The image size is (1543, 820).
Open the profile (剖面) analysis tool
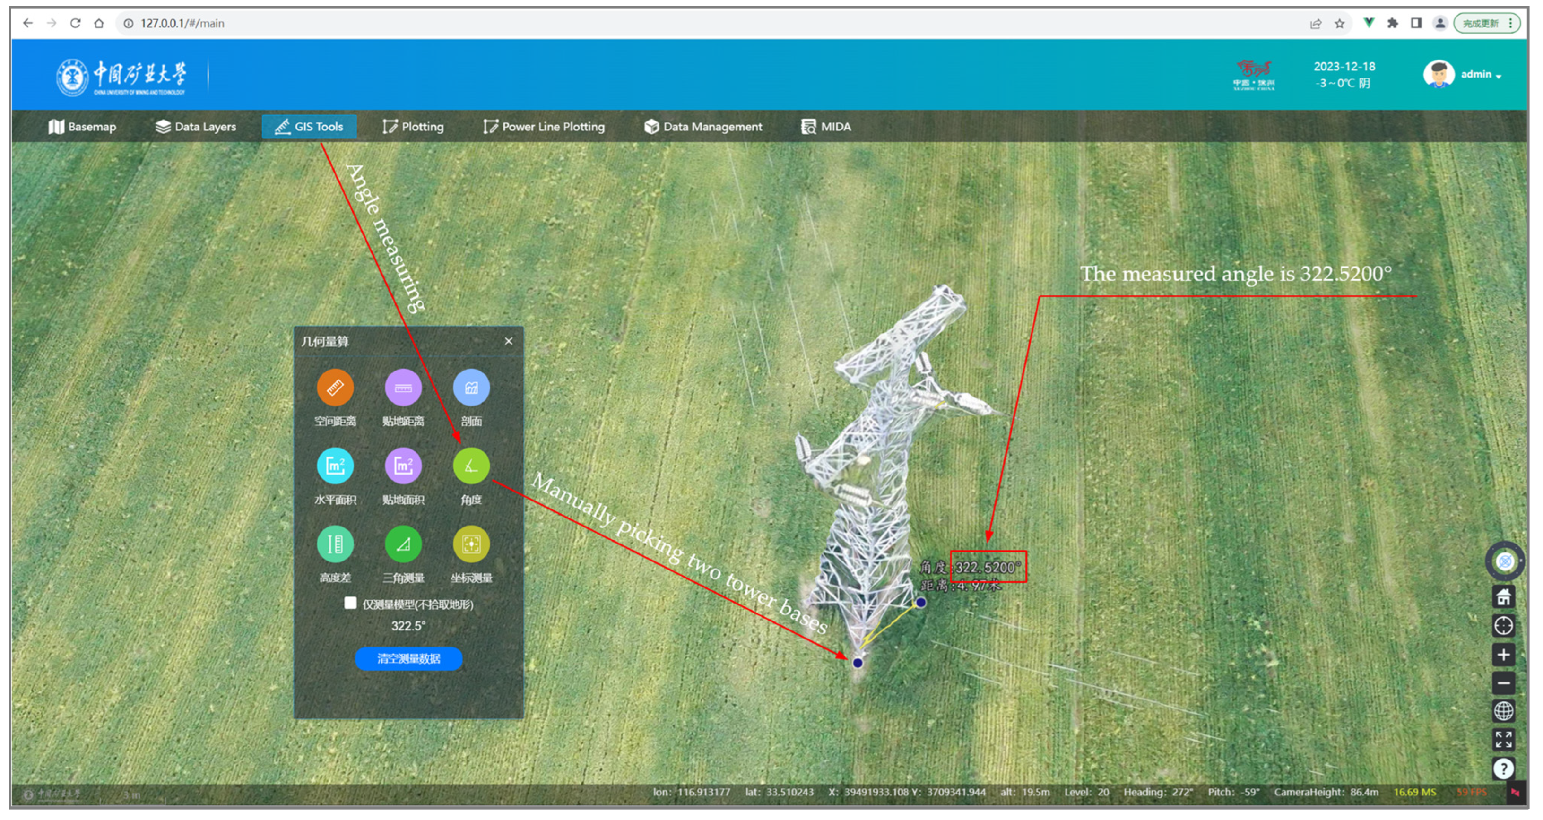(x=471, y=388)
